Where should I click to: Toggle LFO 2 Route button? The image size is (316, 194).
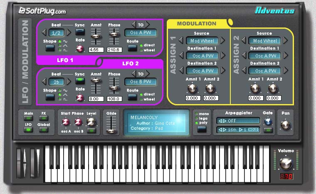[x=132, y=97]
